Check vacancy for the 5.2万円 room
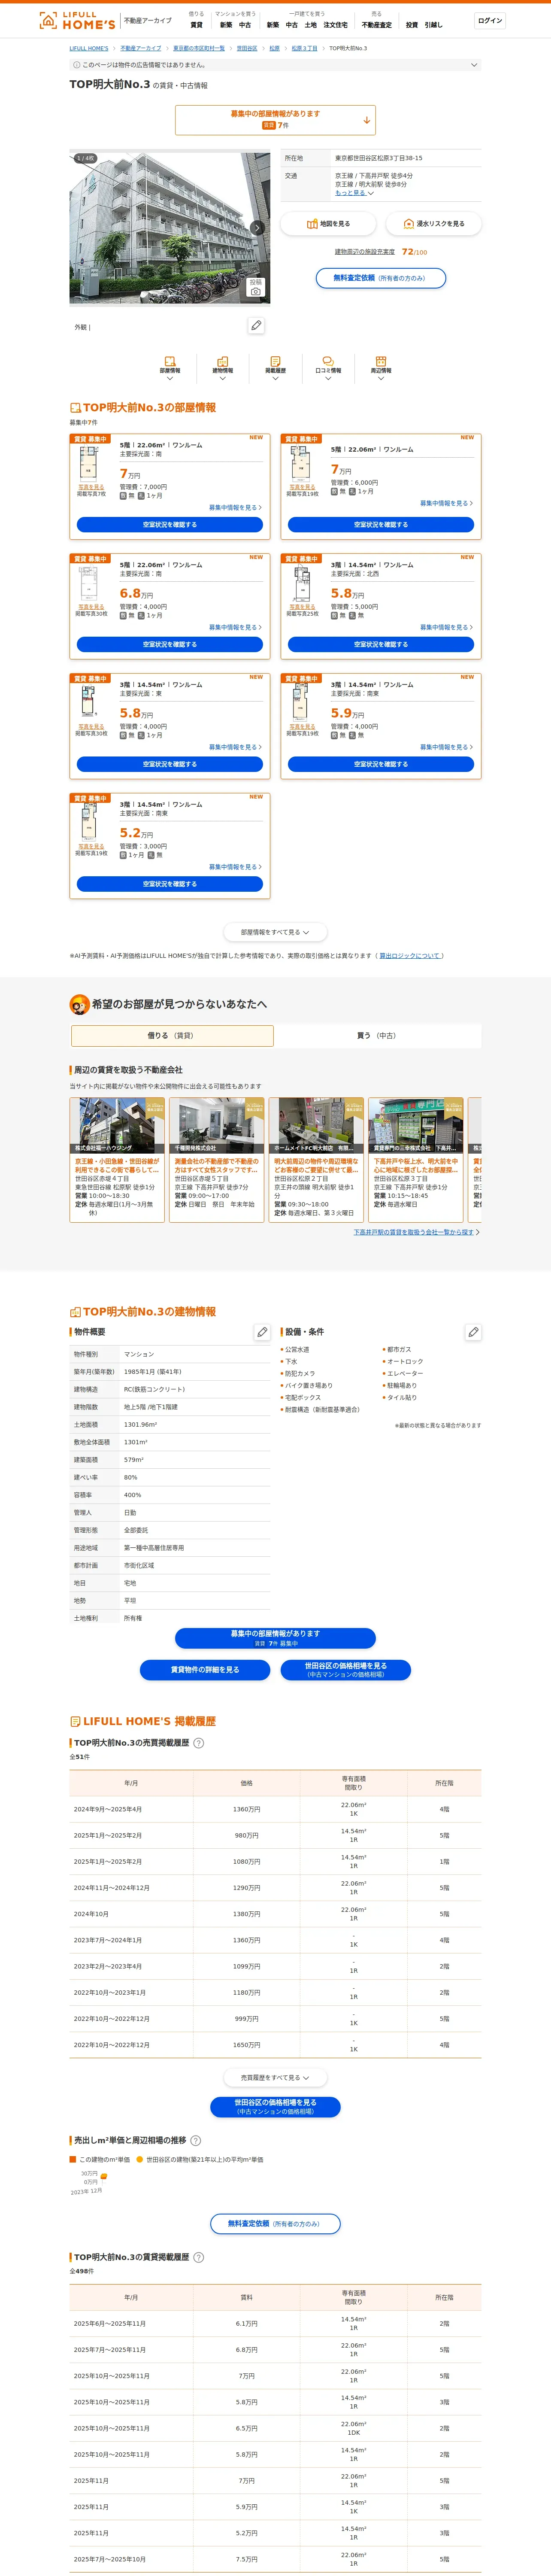 170,884
